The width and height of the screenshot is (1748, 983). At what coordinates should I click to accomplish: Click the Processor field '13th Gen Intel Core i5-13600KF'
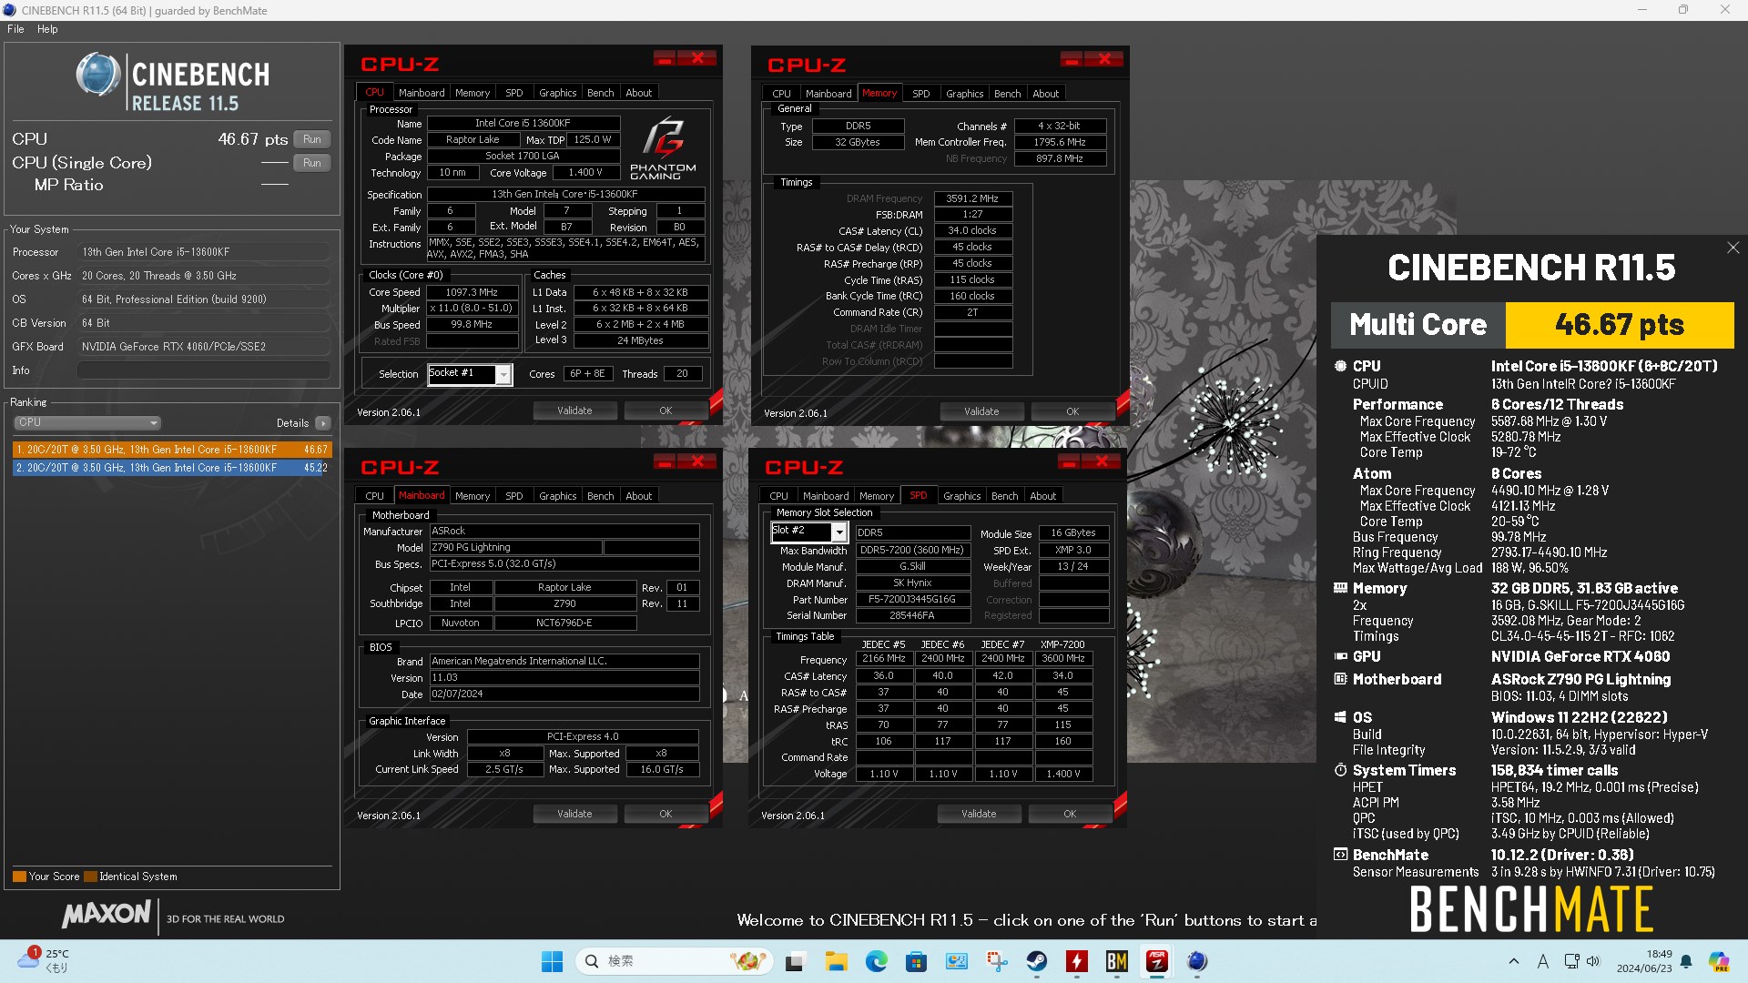pos(205,252)
